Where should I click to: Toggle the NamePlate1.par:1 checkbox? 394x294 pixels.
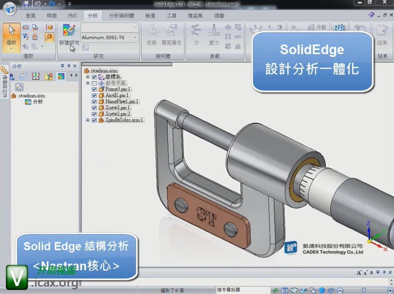[x=94, y=101]
